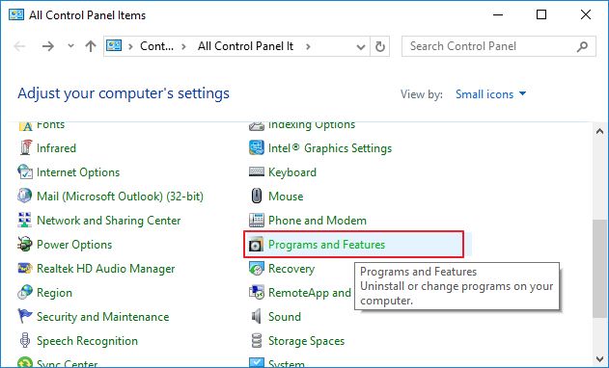Viewport: 609px width, 368px height.
Task: Open the Mouse link
Action: pos(286,197)
